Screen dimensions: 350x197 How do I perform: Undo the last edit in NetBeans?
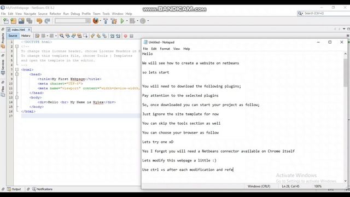pos(39,21)
